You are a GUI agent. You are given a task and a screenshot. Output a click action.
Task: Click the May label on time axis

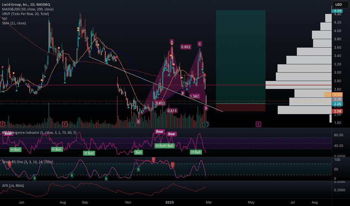(251, 202)
